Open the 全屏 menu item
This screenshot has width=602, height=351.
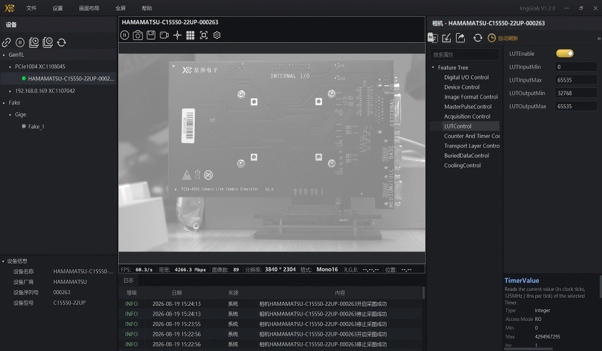click(x=120, y=8)
